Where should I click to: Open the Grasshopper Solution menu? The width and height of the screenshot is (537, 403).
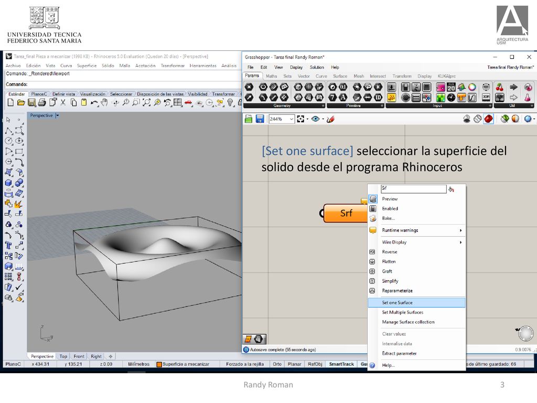pos(317,68)
